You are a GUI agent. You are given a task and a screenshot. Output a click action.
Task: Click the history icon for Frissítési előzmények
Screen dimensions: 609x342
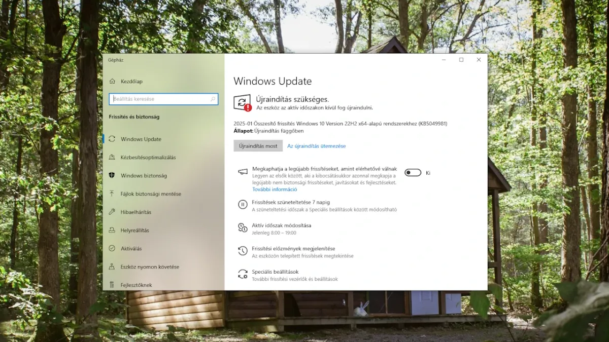(x=243, y=251)
